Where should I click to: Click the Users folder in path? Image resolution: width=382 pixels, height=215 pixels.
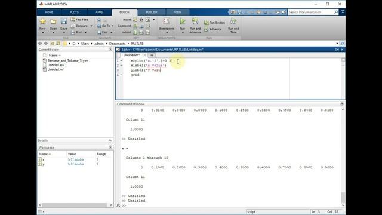click(85, 44)
